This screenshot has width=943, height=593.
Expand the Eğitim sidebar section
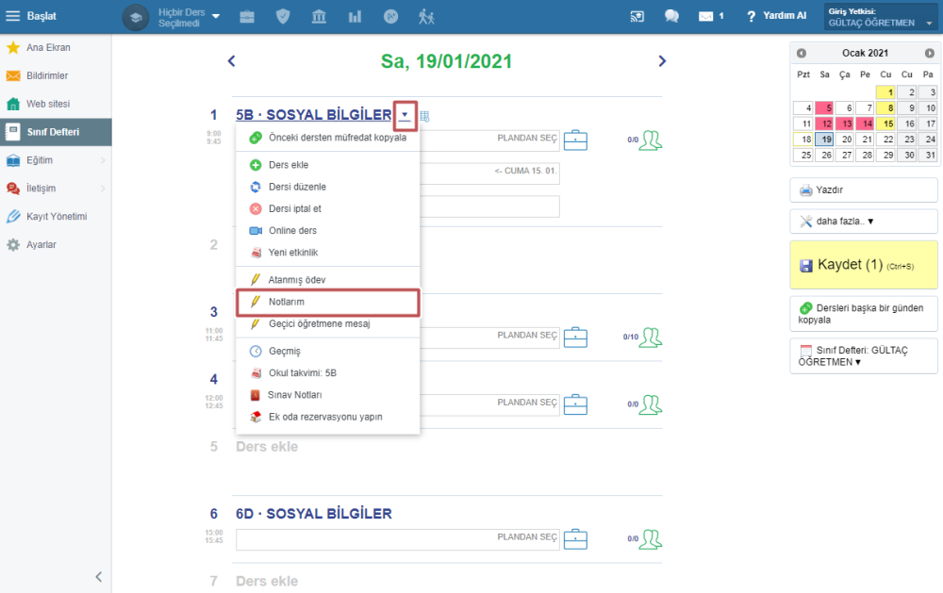pos(56,160)
